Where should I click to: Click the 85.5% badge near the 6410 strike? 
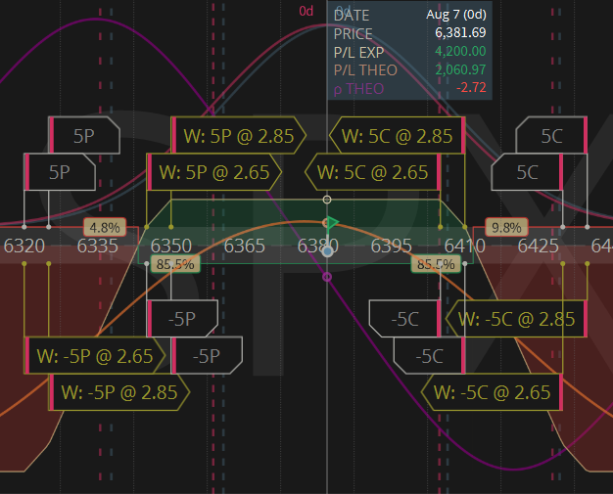(436, 264)
